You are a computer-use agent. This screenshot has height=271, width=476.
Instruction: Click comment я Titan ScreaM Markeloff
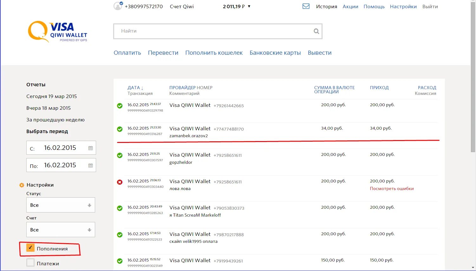pyautogui.click(x=195, y=215)
